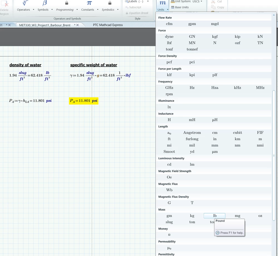Click the Delete Region icon
Viewport: 278px width, 256px height.
point(4,4)
